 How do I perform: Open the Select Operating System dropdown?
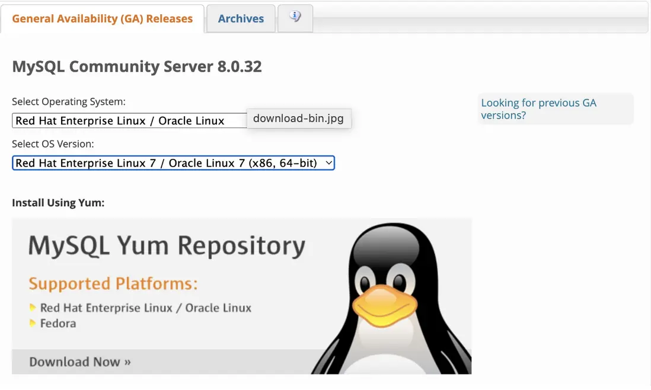pyautogui.click(x=129, y=121)
